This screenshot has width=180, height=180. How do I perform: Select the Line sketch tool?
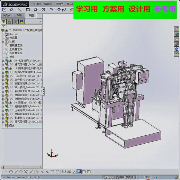(x=20, y=10)
